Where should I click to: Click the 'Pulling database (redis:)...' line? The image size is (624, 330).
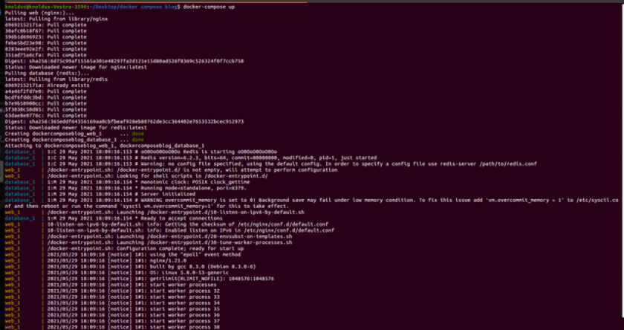pyautogui.click(x=48, y=74)
